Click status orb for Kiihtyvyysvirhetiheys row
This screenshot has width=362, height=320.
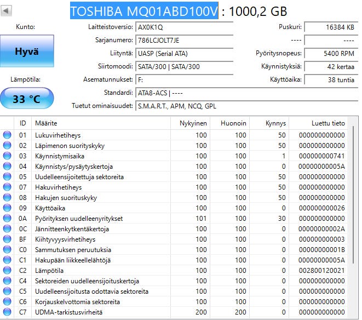coord(7,239)
